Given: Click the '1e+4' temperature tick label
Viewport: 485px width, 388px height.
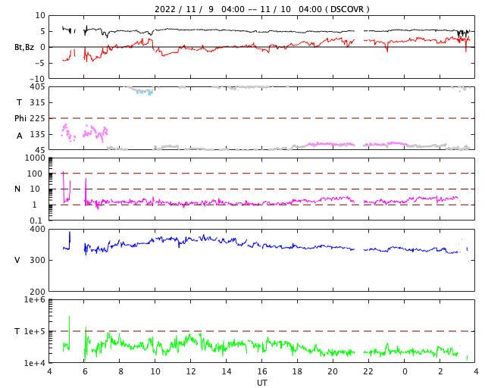Looking at the screenshot, I should point(35,363).
